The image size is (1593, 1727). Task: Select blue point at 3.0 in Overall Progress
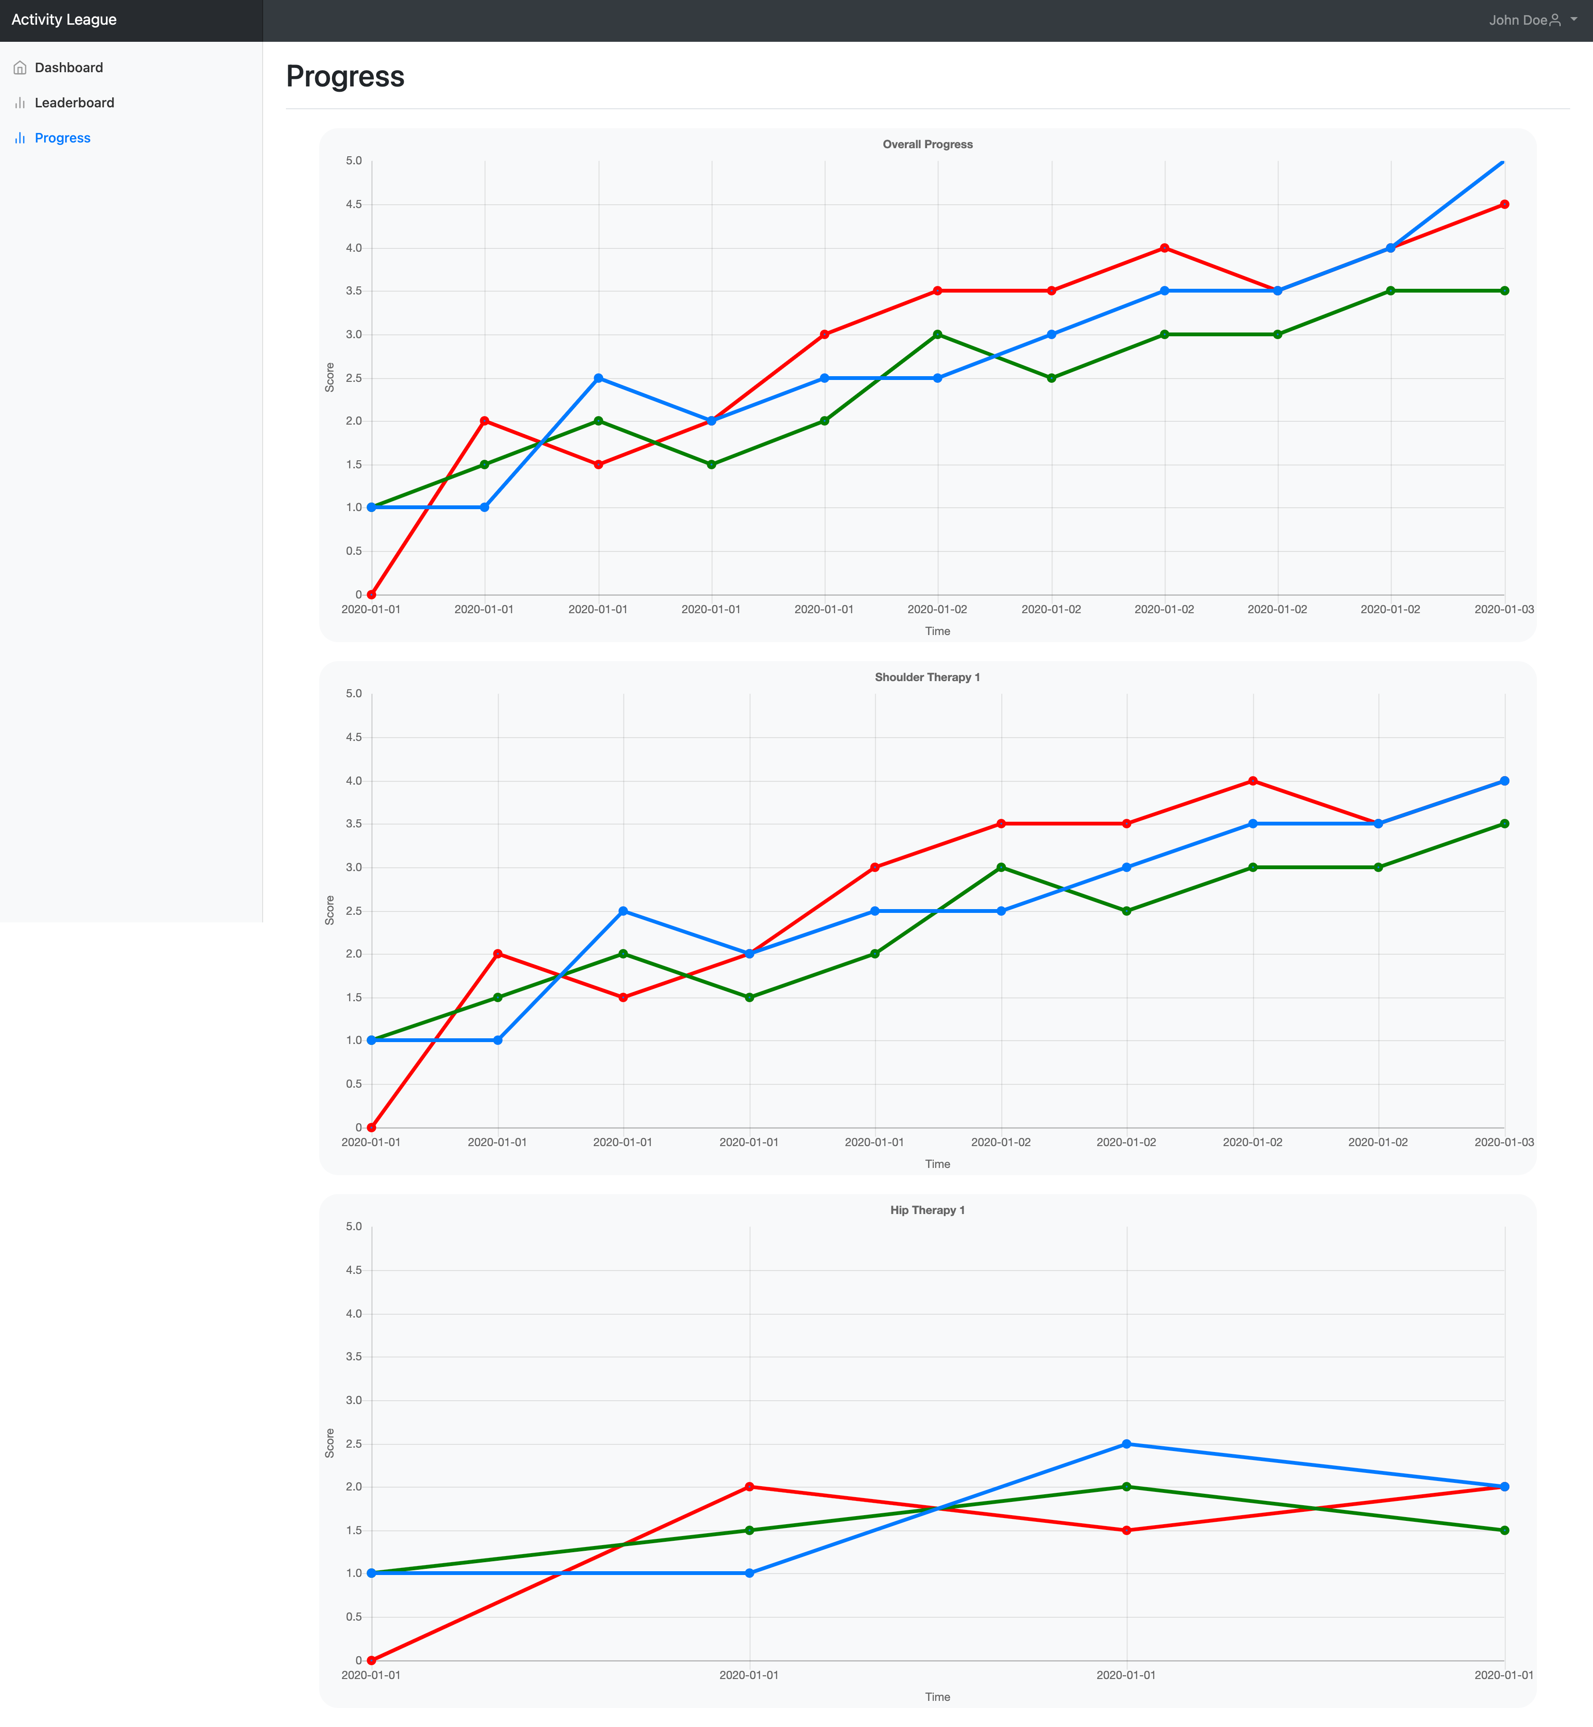[x=1052, y=334]
